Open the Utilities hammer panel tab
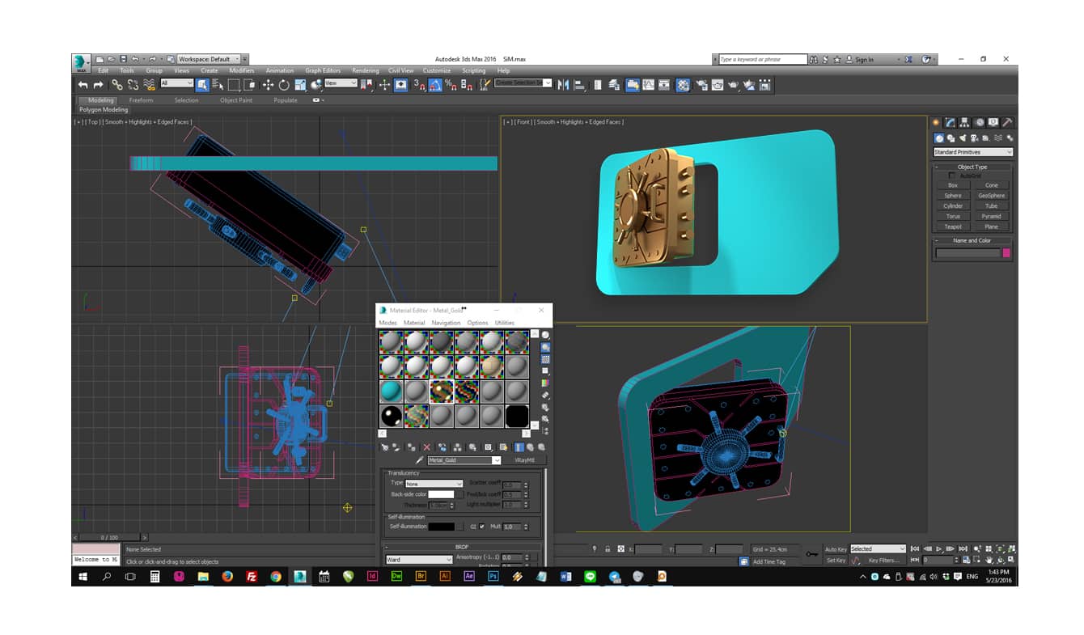The height and width of the screenshot is (635, 1084). pyautogui.click(x=1007, y=122)
